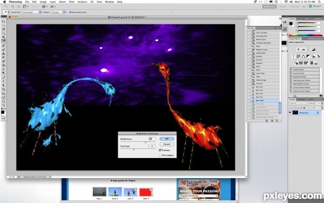This screenshot has height=203, width=324.
Task: Add a Black & White adjustment icon
Action: pyautogui.click(x=308, y=56)
